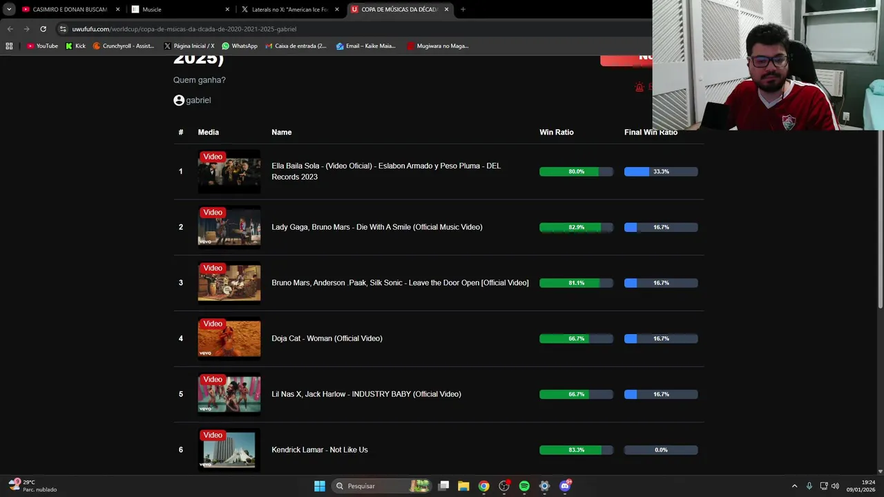Click the Lil Nas X INDUSTRY BABY title

point(366,394)
